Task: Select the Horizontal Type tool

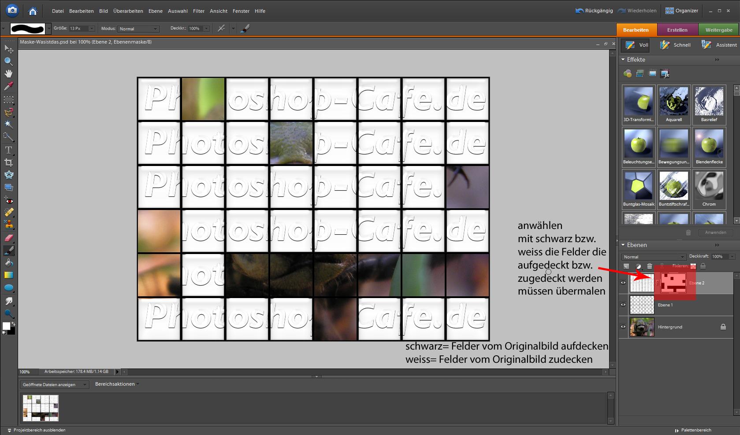Action: tap(8, 150)
